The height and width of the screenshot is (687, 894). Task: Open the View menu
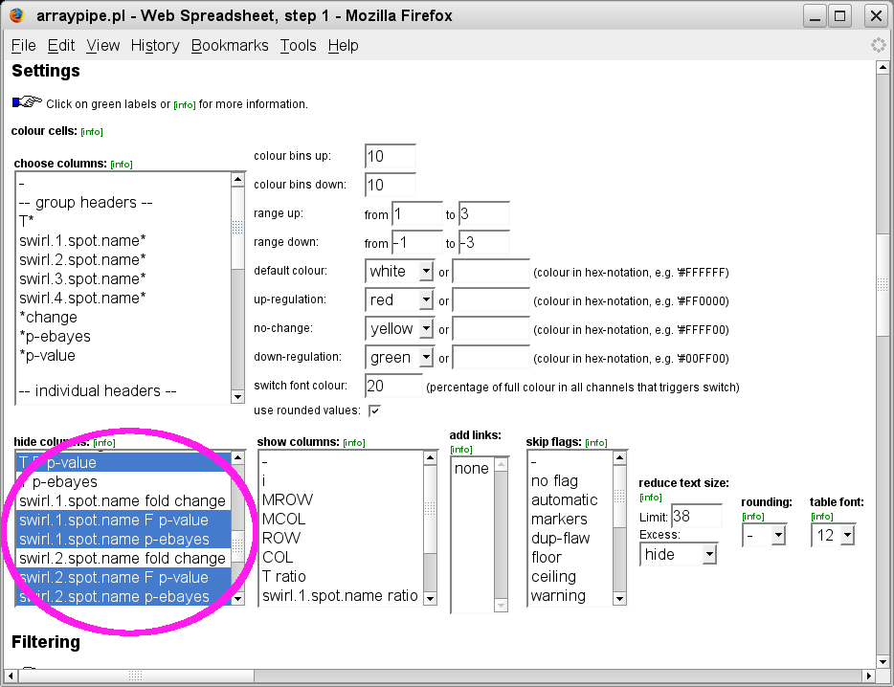(x=102, y=46)
